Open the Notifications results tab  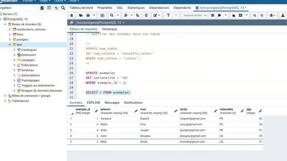coord(133,102)
